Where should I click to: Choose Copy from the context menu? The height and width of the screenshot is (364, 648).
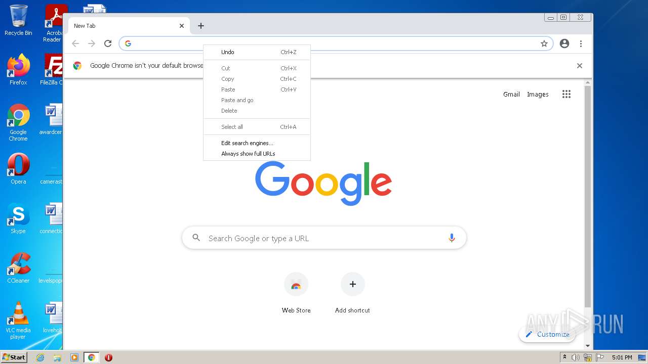click(x=257, y=79)
